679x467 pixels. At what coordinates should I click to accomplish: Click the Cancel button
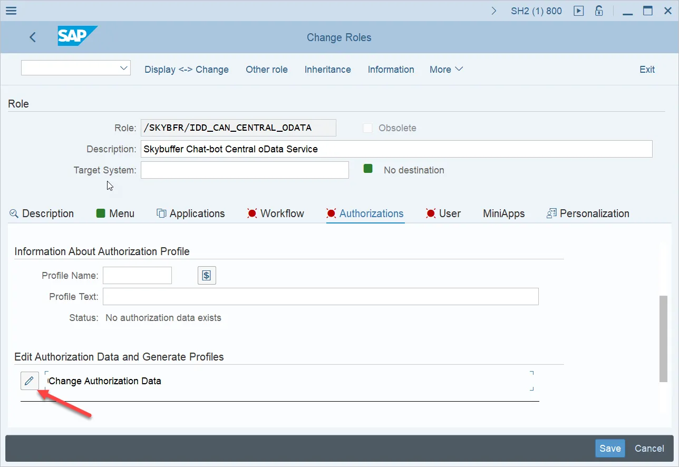649,449
